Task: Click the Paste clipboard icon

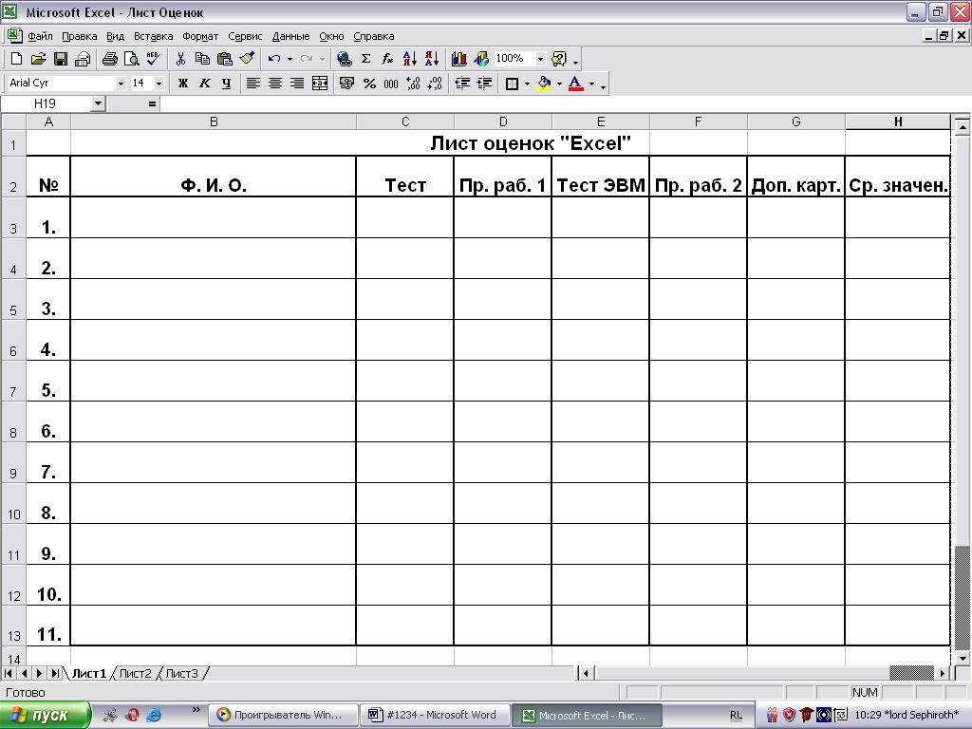Action: point(224,59)
